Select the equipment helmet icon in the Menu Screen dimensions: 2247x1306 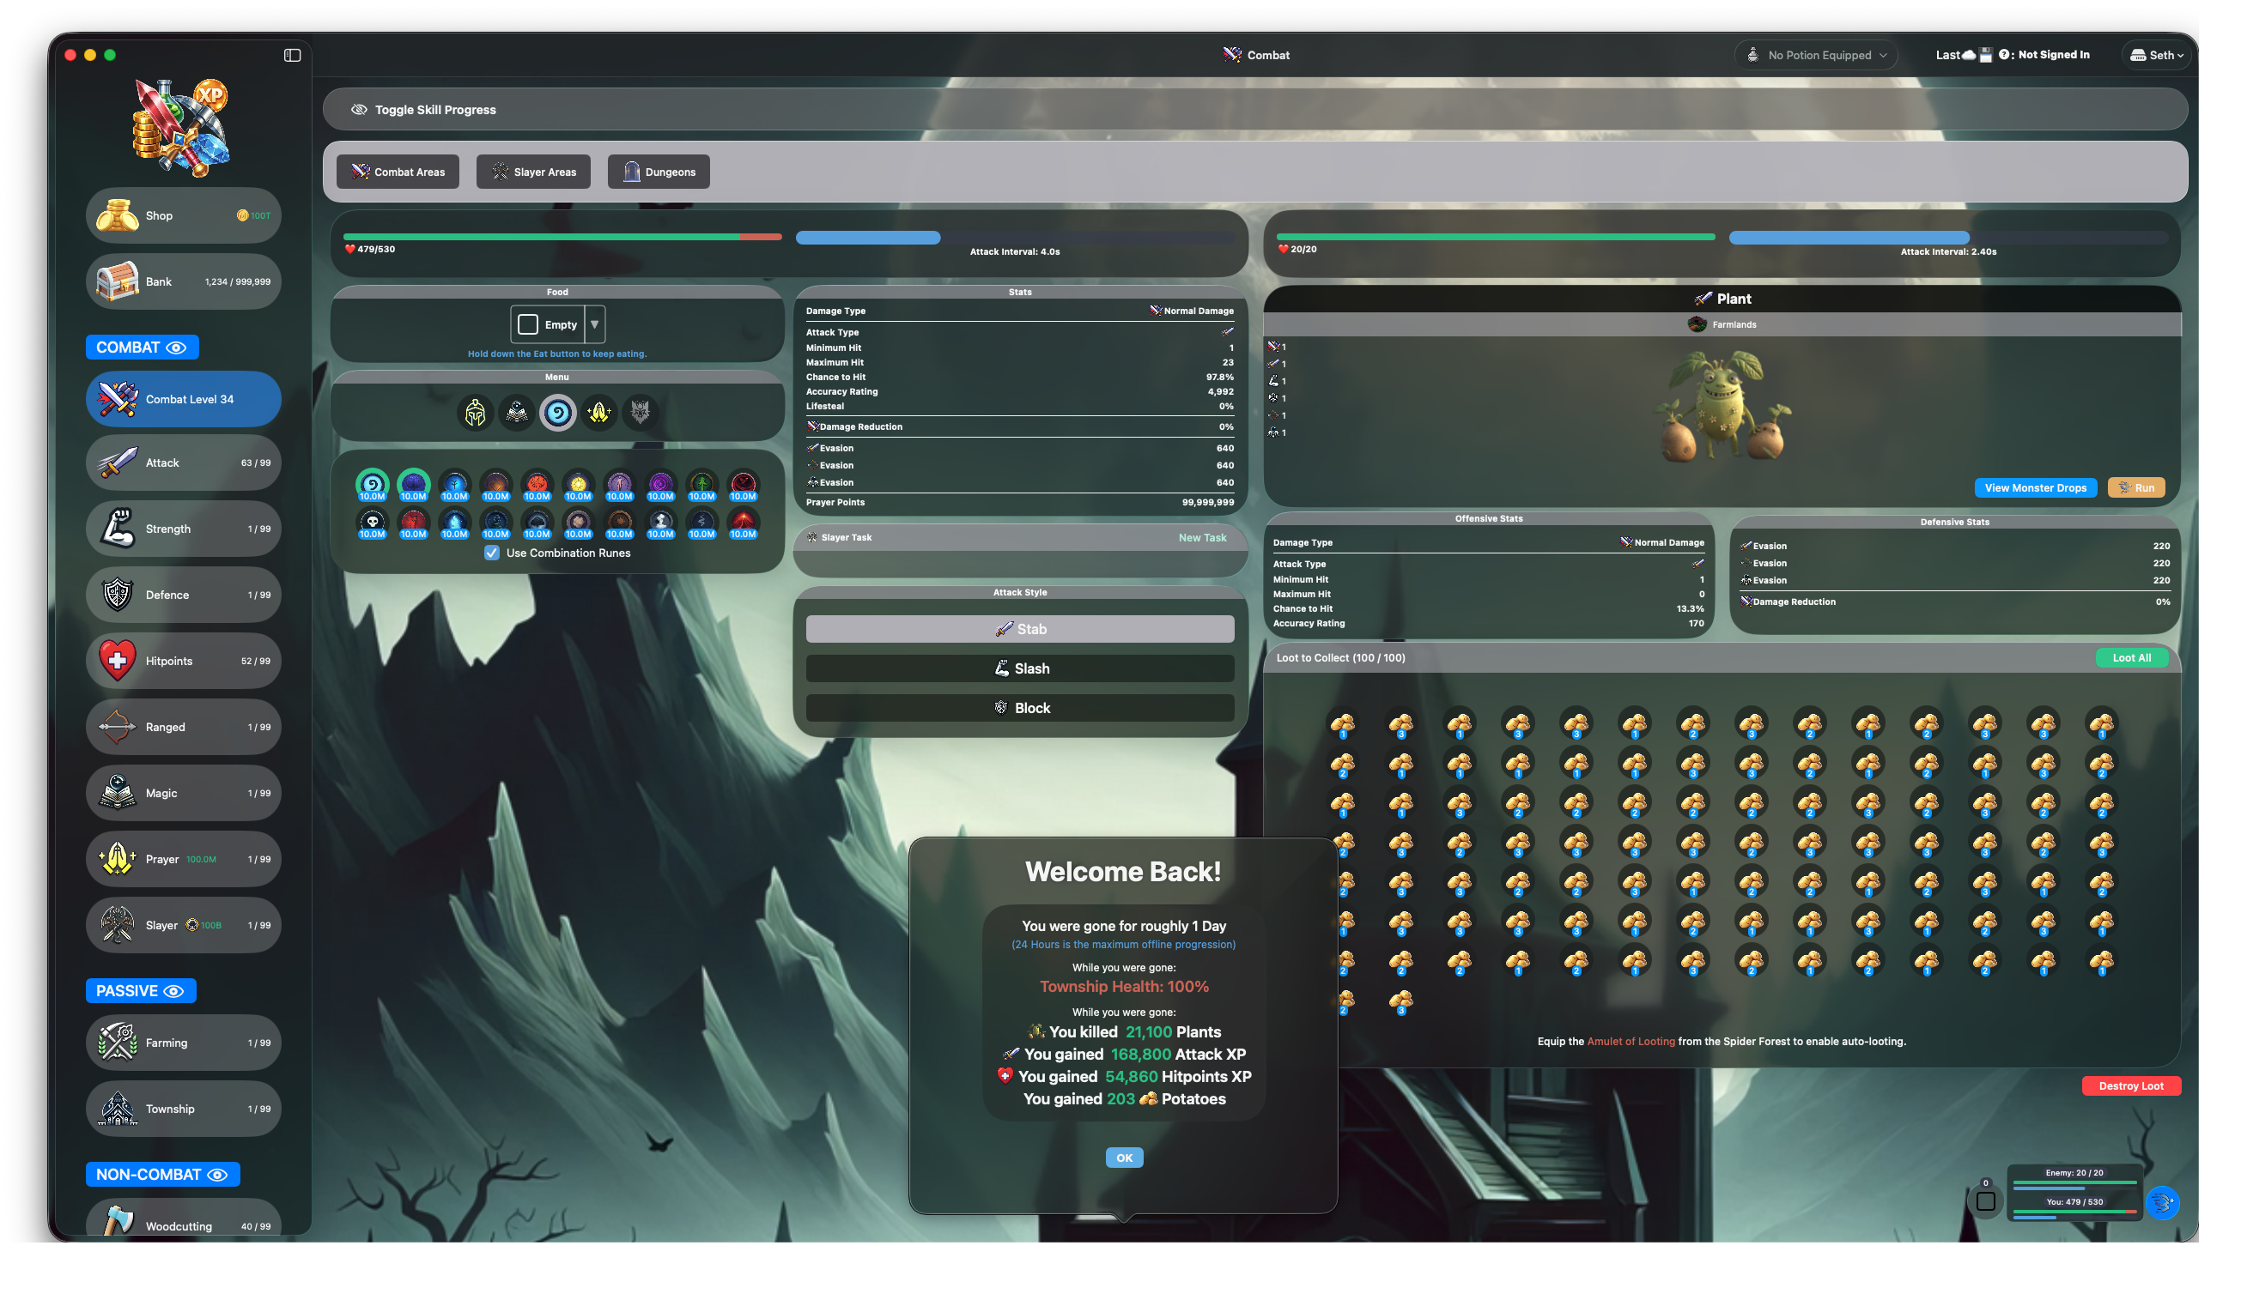(x=476, y=413)
